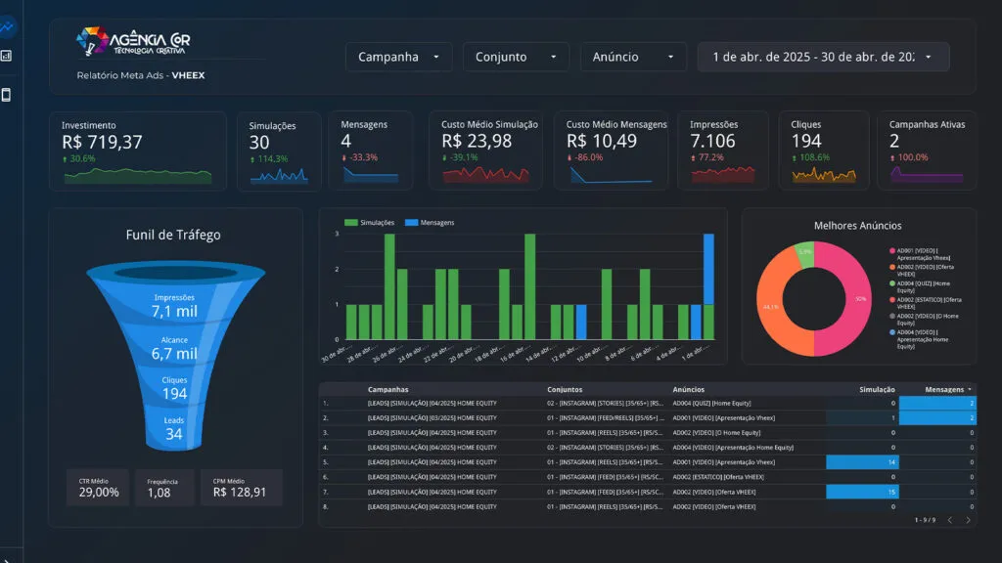Open the Anúncio filter dropdown
This screenshot has height=563, width=1002.
pos(633,57)
